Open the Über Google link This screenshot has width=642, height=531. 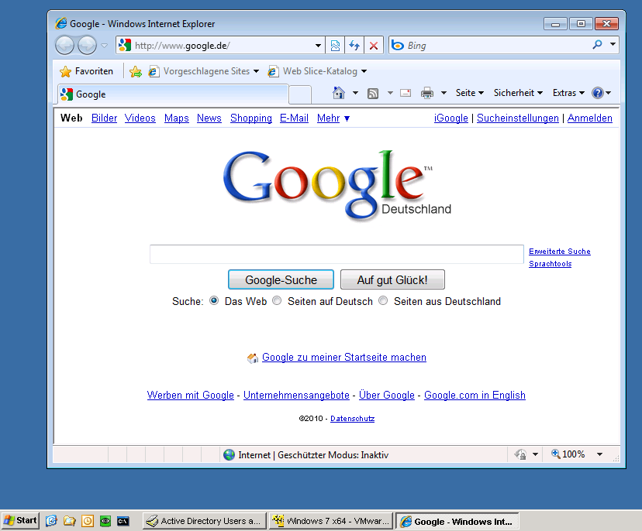[x=386, y=396]
